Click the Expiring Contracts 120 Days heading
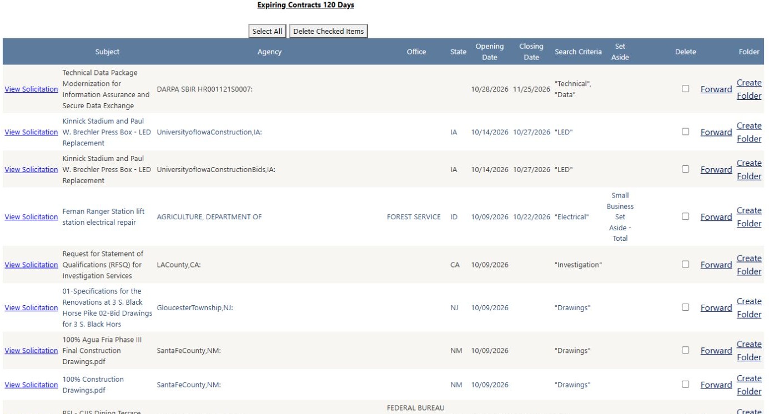The image size is (769, 414). pos(305,5)
